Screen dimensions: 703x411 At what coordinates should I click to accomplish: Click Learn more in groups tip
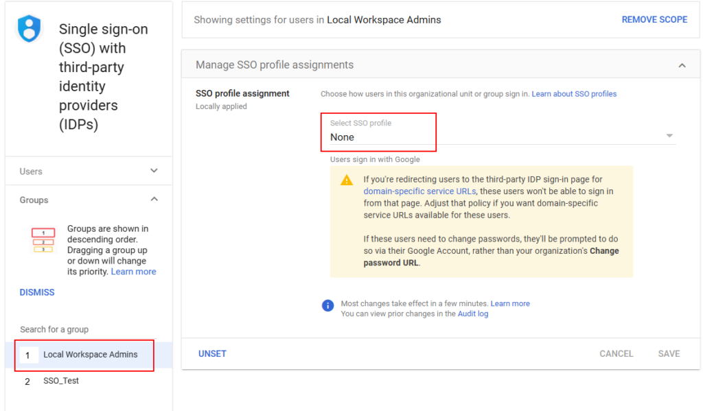pos(133,272)
